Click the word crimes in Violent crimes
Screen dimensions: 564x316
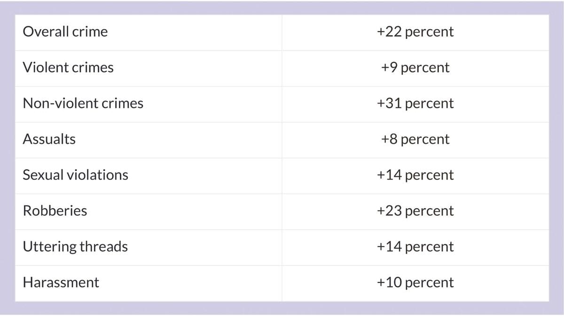coord(93,68)
